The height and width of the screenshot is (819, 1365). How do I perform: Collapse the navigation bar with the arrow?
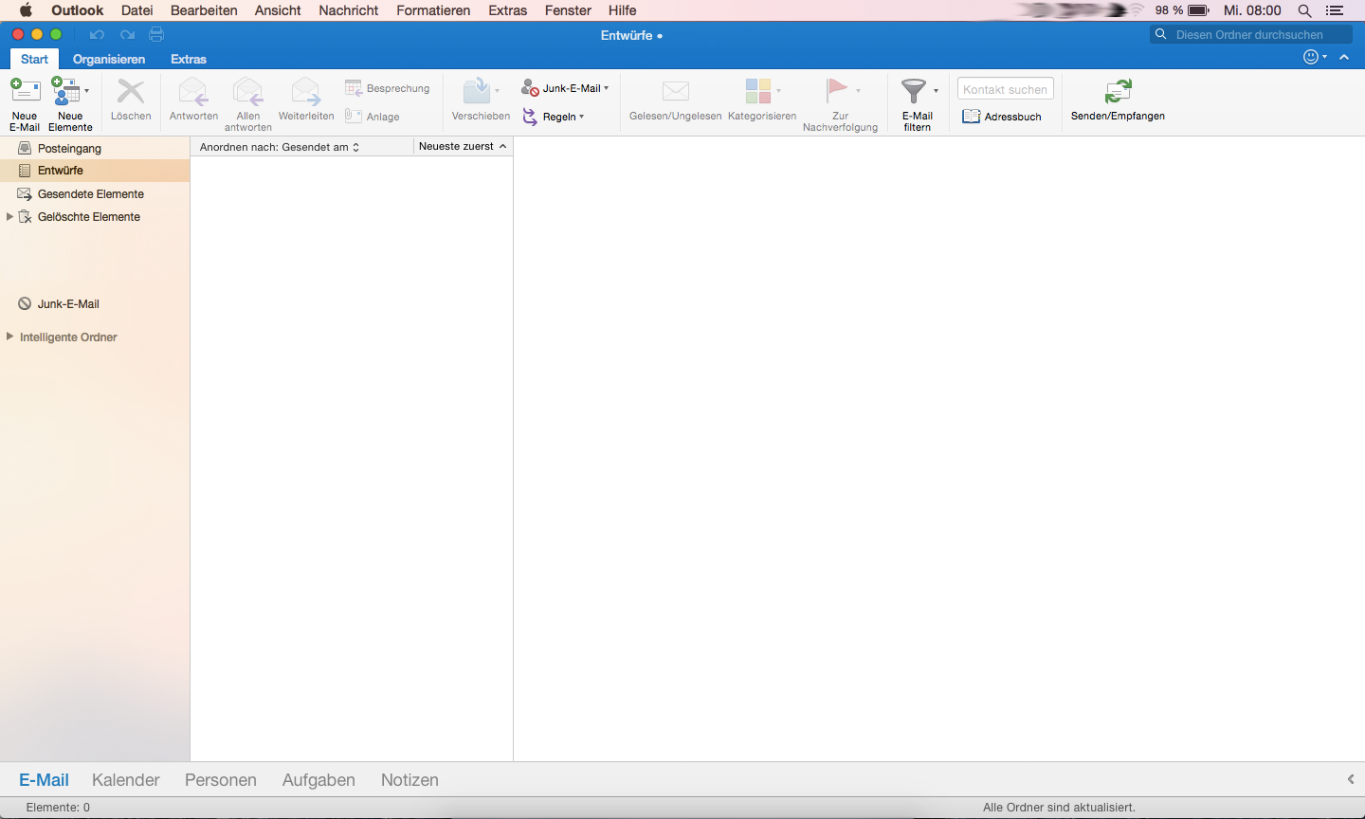(x=1351, y=779)
